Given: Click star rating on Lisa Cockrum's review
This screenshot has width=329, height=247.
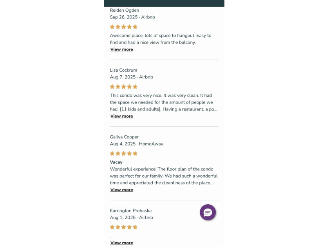Looking at the screenshot, I should click(124, 87).
